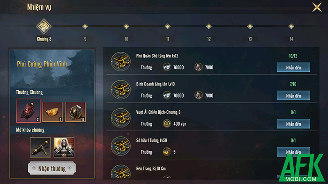Select the gold ingot reward item
Screen dimensions: 328x184
tap(52, 112)
